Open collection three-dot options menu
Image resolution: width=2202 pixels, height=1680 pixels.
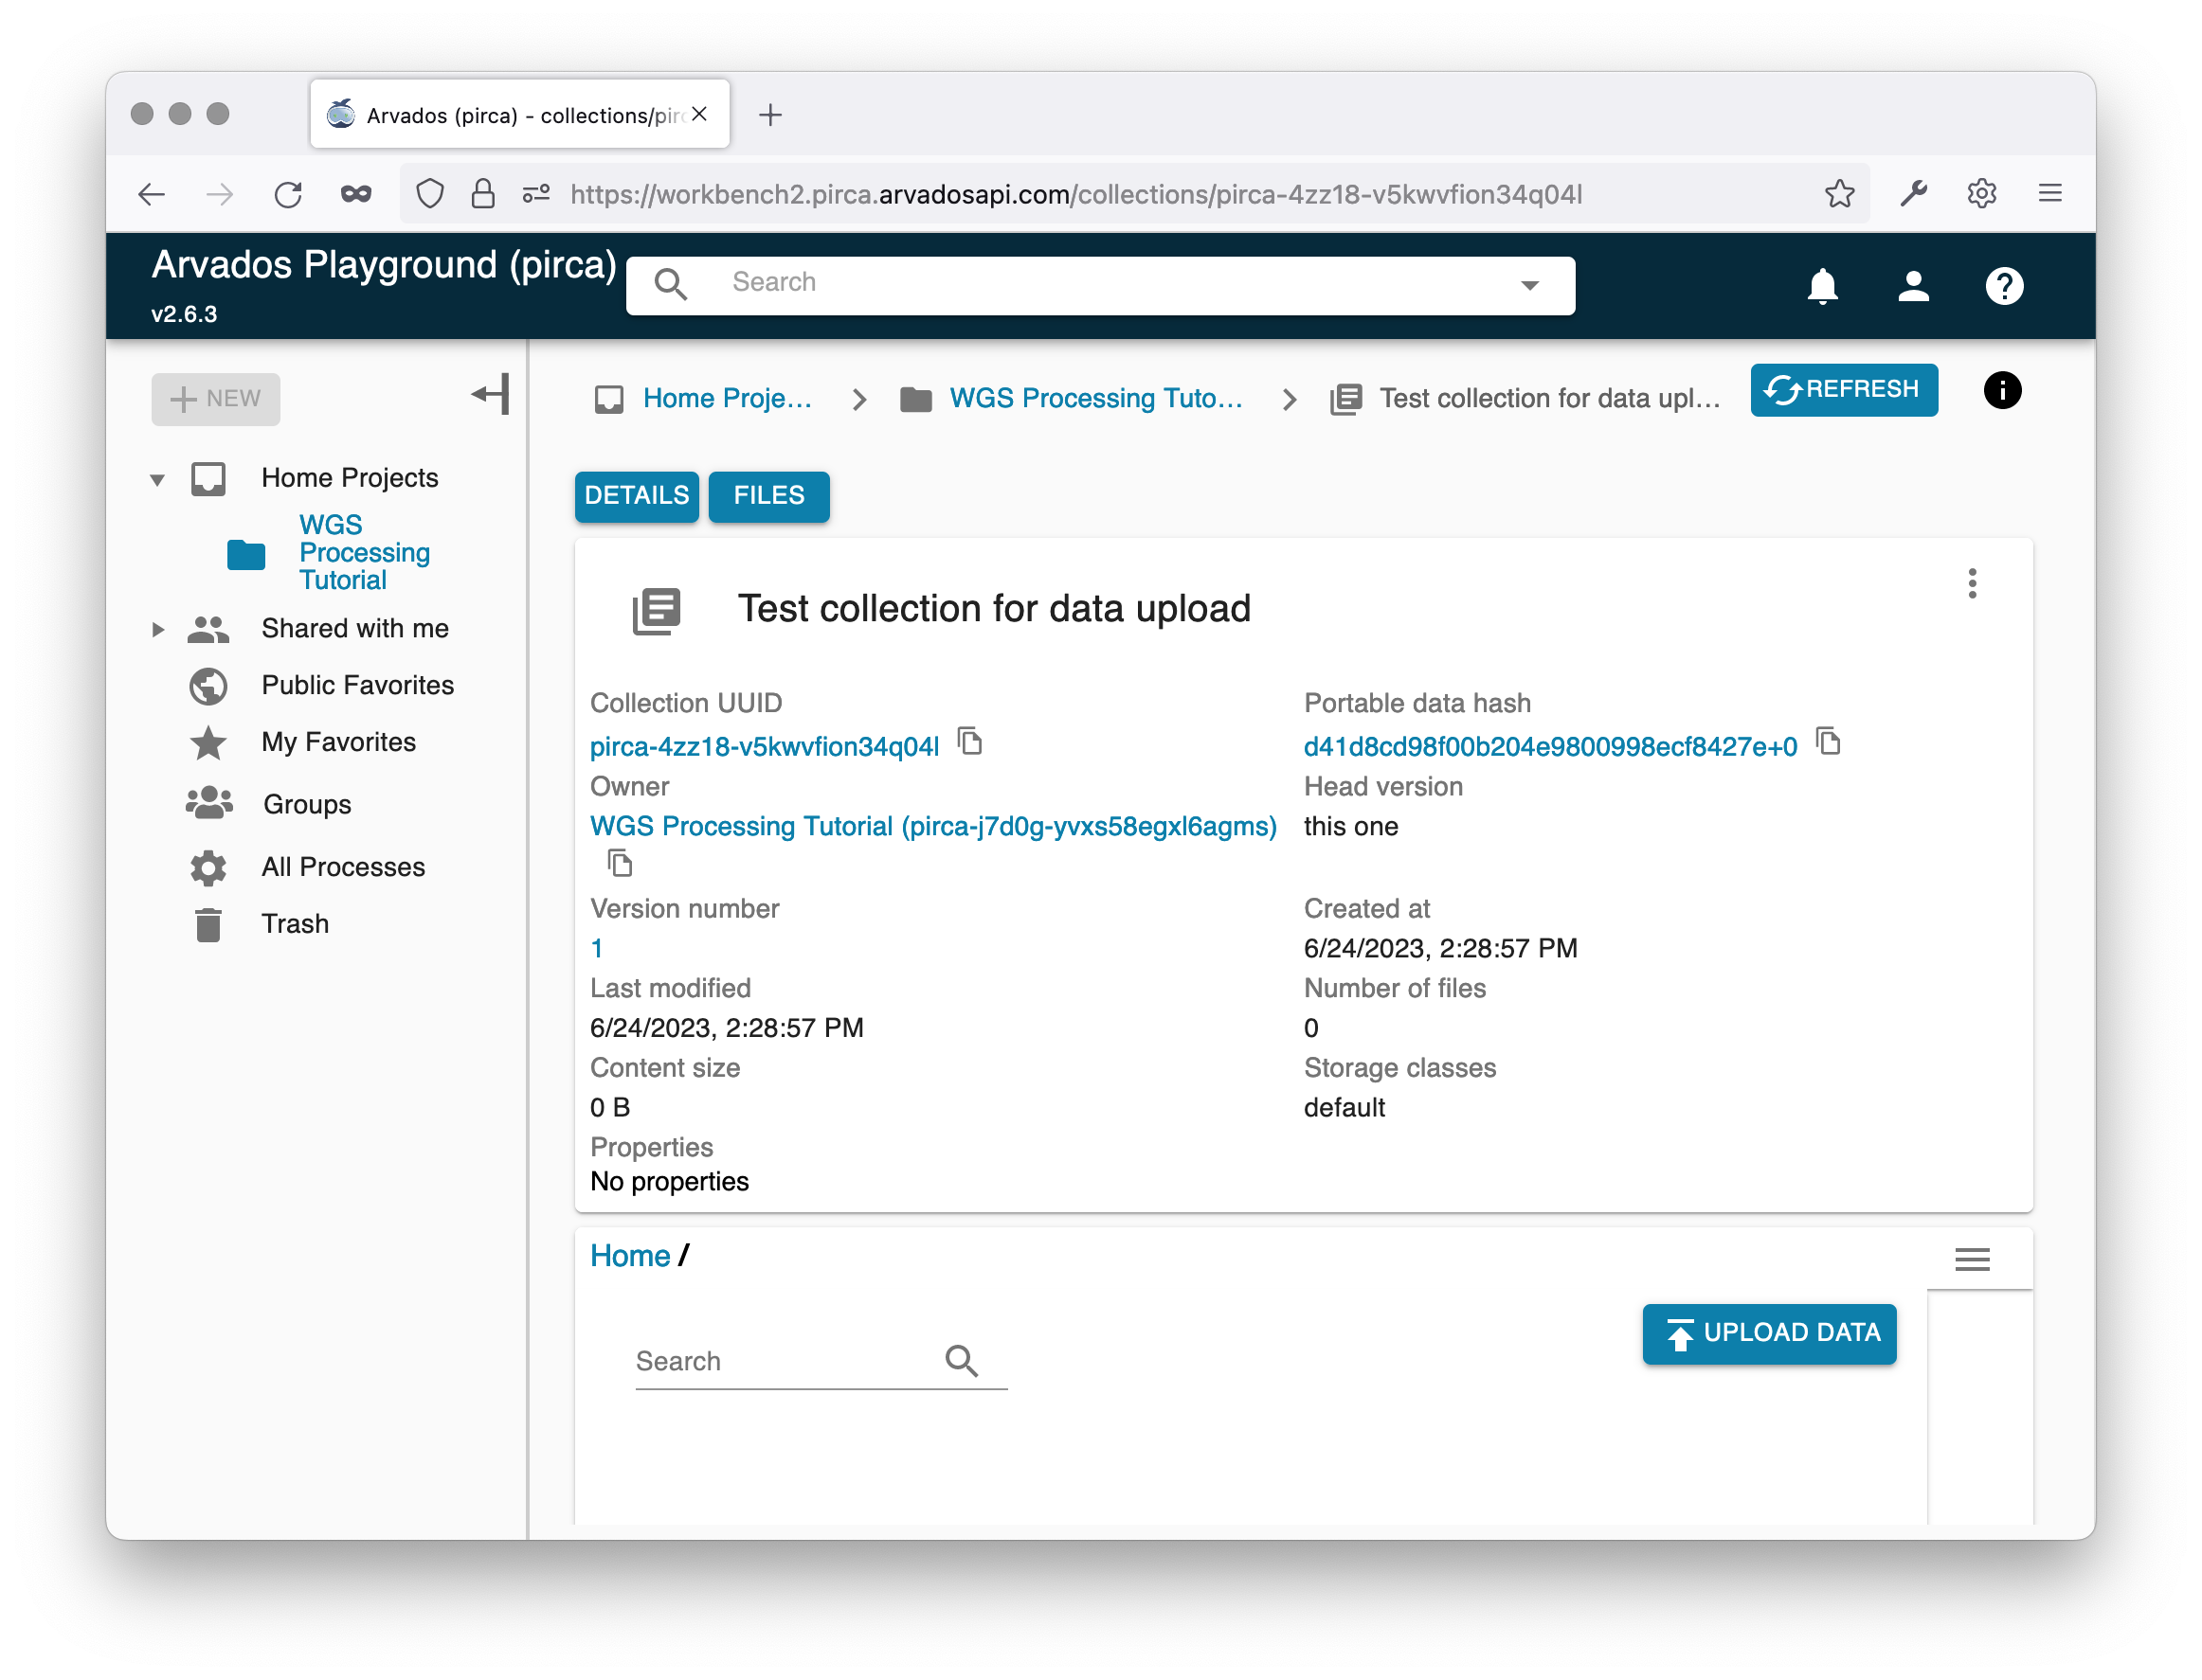point(1972,583)
